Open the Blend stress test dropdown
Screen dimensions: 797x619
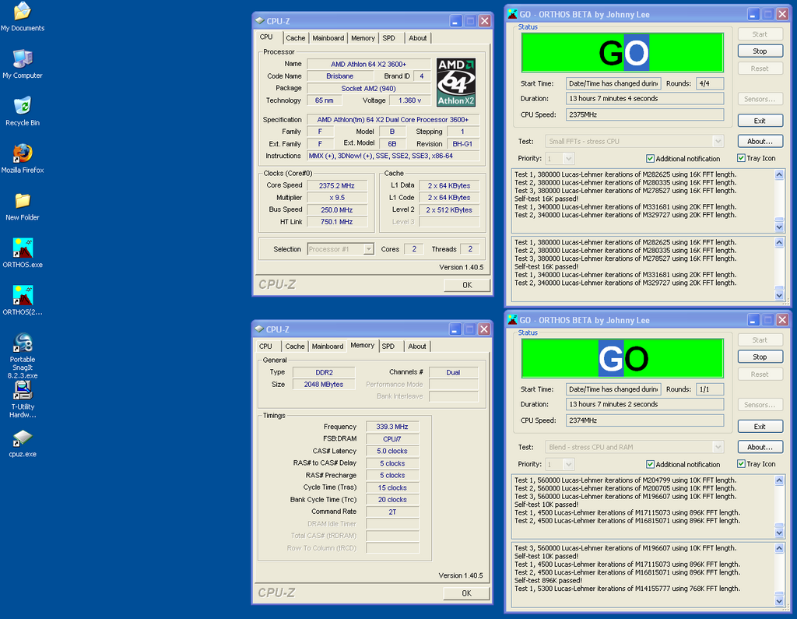717,447
